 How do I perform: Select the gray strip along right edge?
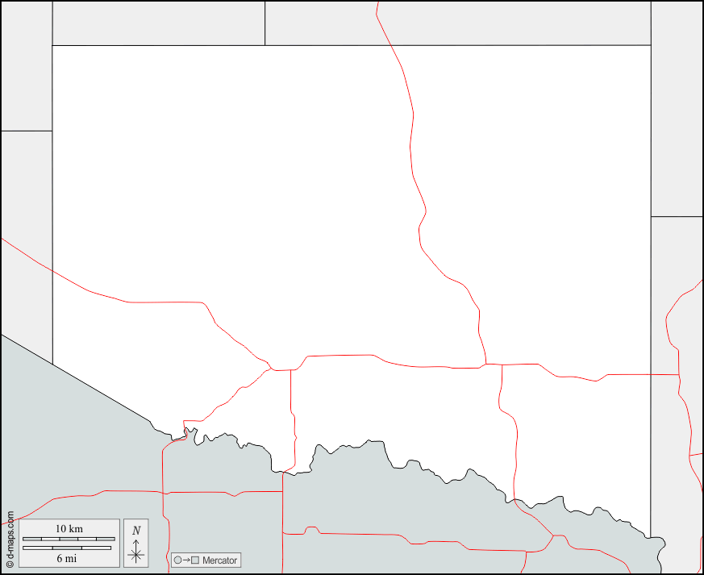click(x=677, y=105)
